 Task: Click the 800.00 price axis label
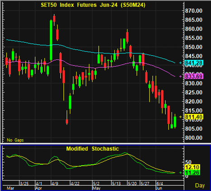click(x=194, y=138)
